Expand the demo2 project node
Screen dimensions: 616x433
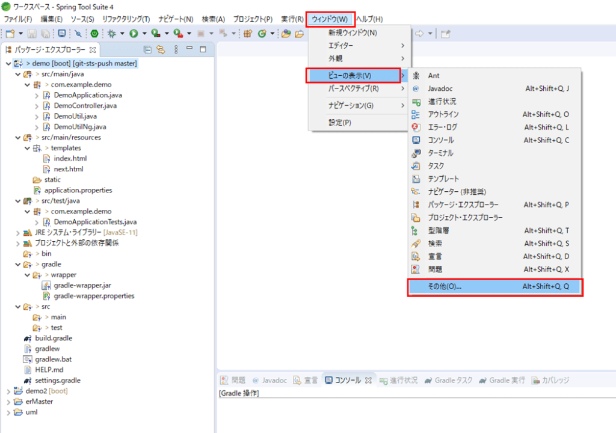(x=8, y=391)
